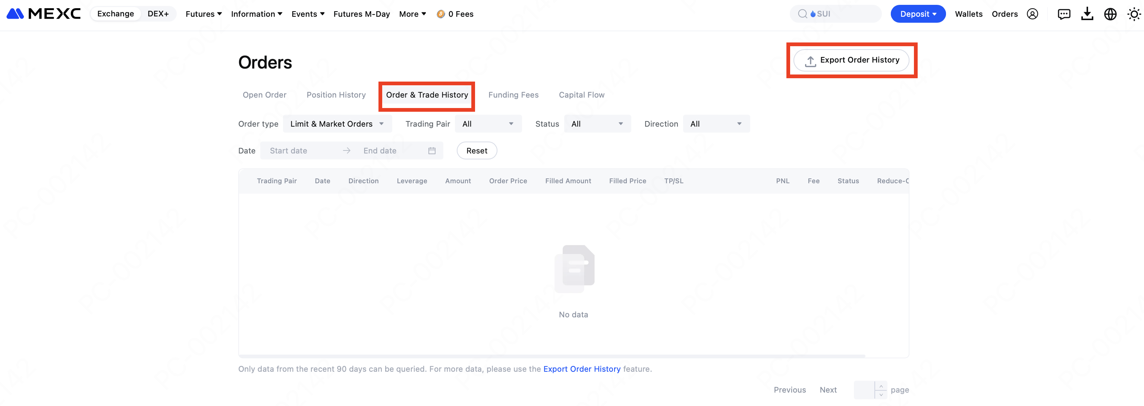Screen dimensions: 1144x406
Task: Click the 0 Fees coin icon
Action: click(440, 14)
